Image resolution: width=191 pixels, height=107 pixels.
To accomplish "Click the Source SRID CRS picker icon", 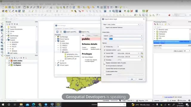I will 142,53.
